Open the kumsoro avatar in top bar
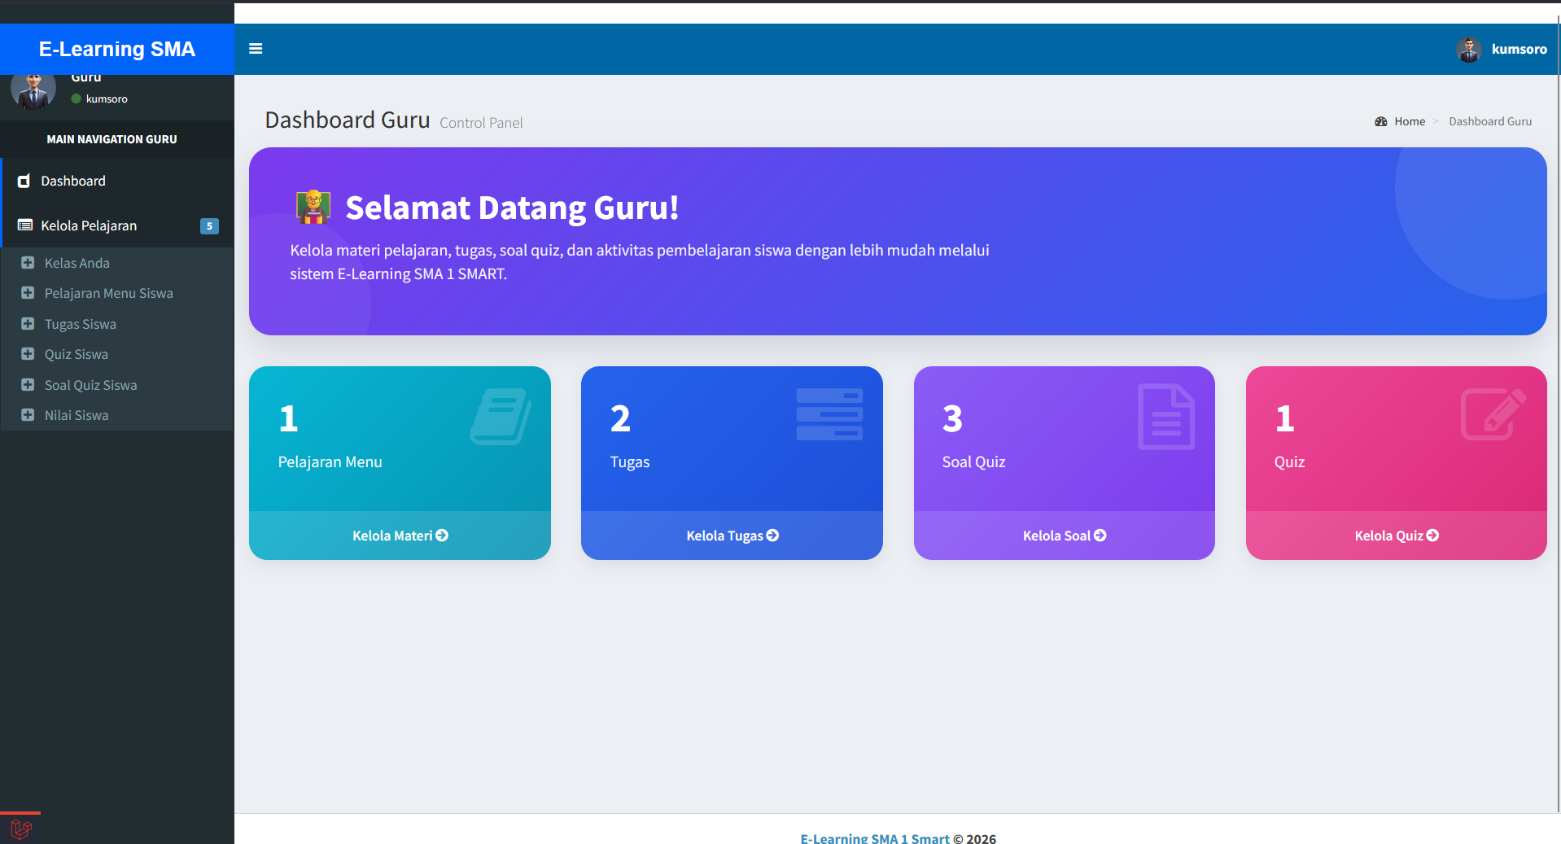Image resolution: width=1561 pixels, height=844 pixels. (x=1469, y=50)
